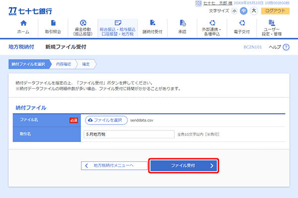Click the senddata.csv file name

point(142,120)
